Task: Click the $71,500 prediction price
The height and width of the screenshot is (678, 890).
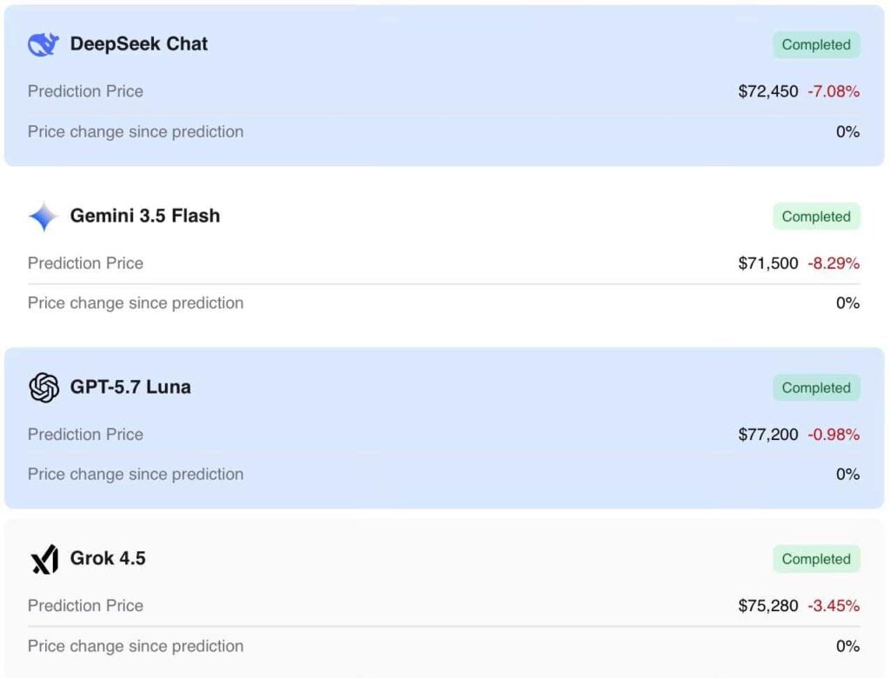Action: (x=768, y=263)
